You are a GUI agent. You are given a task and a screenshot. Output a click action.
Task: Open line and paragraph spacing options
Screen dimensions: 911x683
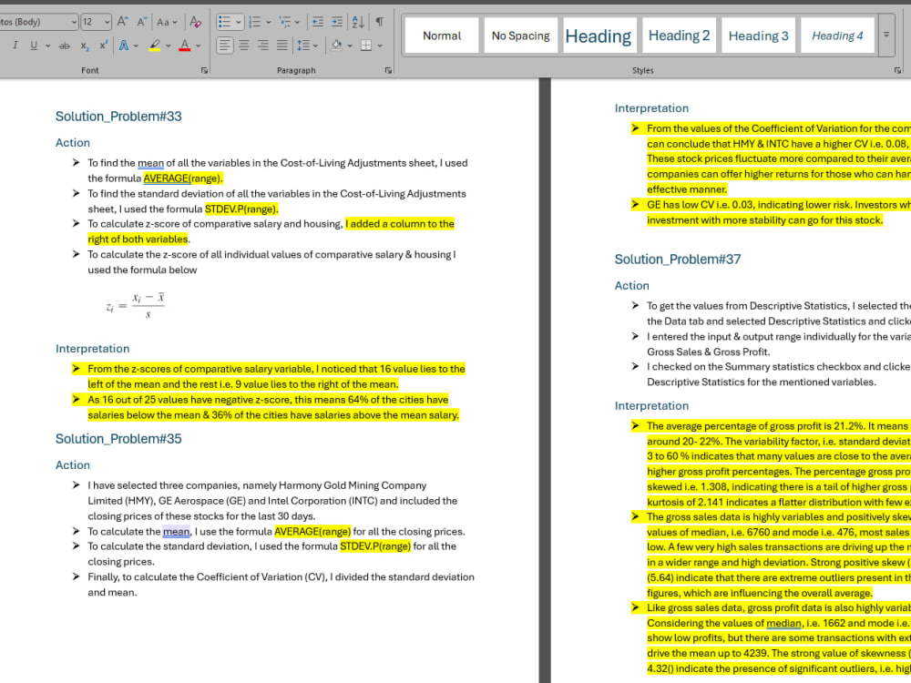point(307,46)
